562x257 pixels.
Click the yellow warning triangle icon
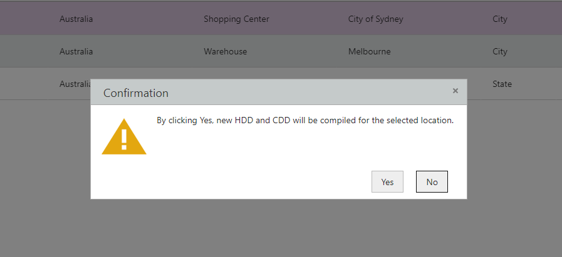tap(124, 137)
